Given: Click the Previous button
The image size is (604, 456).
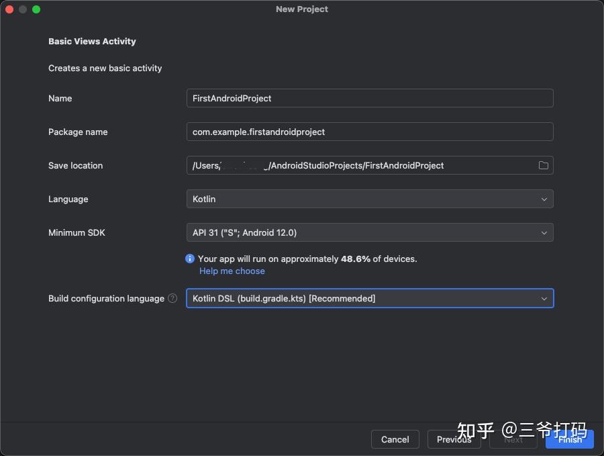Looking at the screenshot, I should [454, 439].
